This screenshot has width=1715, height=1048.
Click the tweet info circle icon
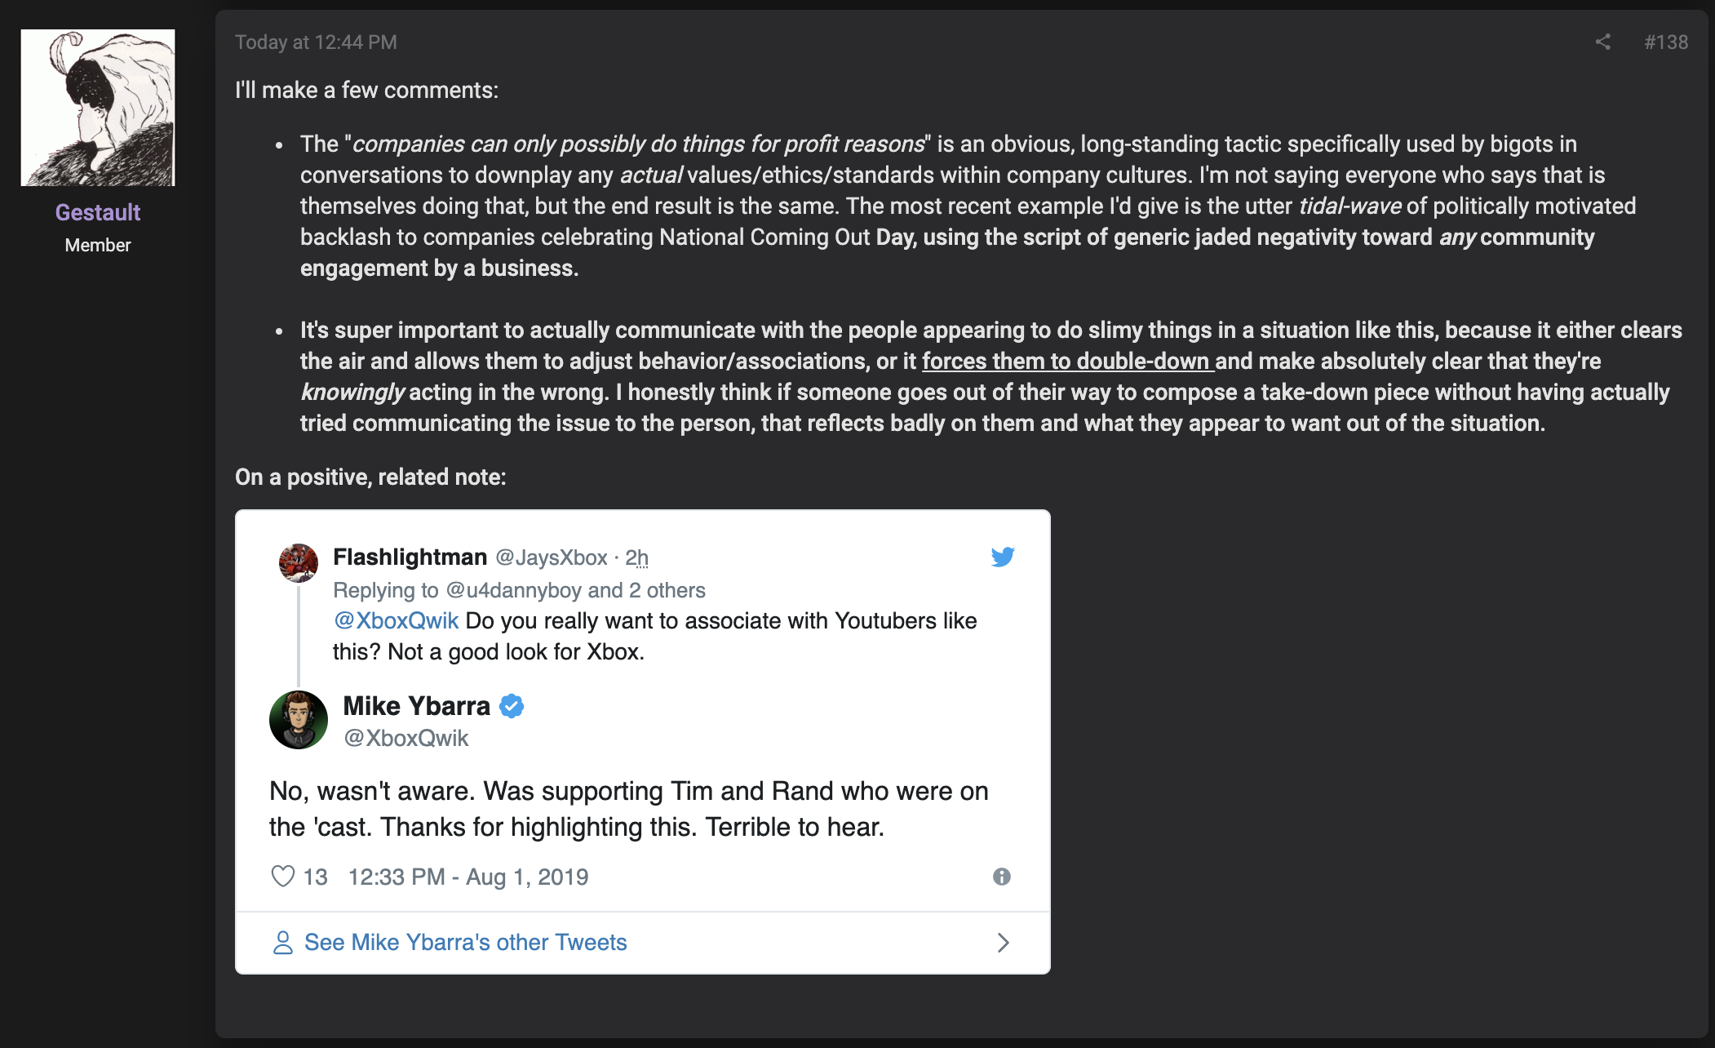pyautogui.click(x=1002, y=877)
